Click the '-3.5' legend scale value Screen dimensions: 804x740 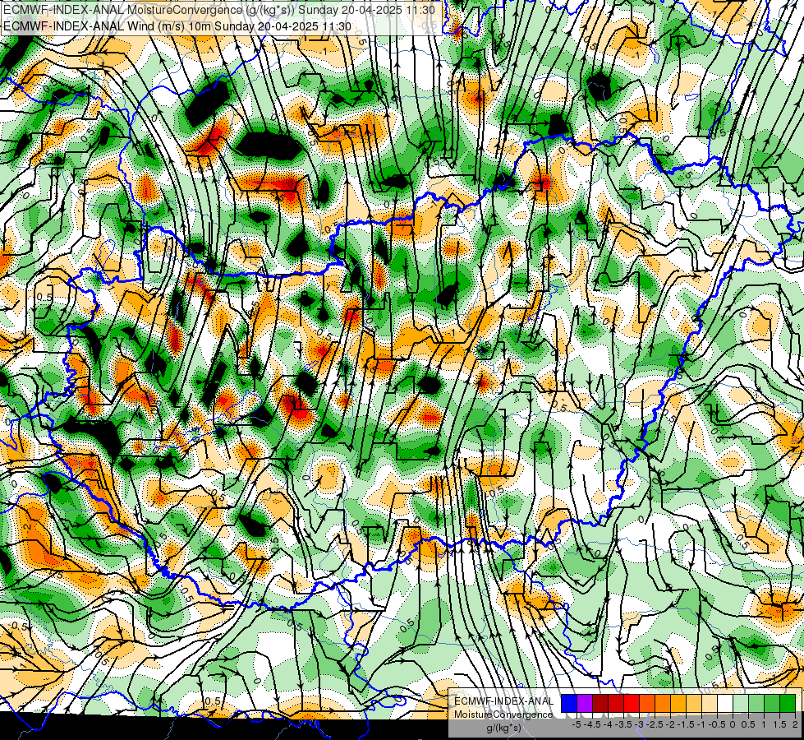[624, 724]
